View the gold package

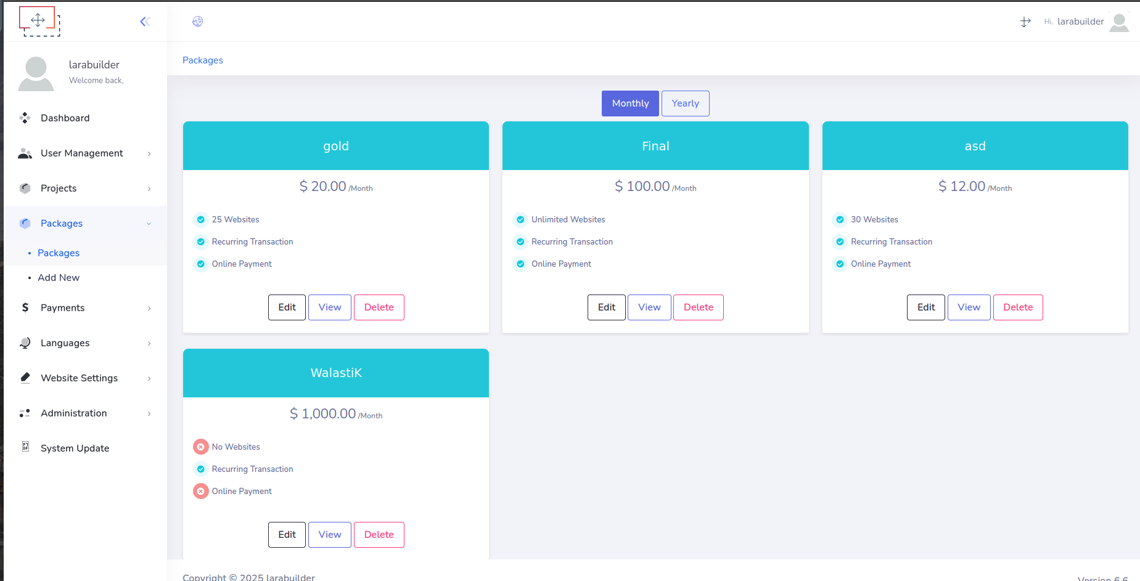click(x=330, y=307)
